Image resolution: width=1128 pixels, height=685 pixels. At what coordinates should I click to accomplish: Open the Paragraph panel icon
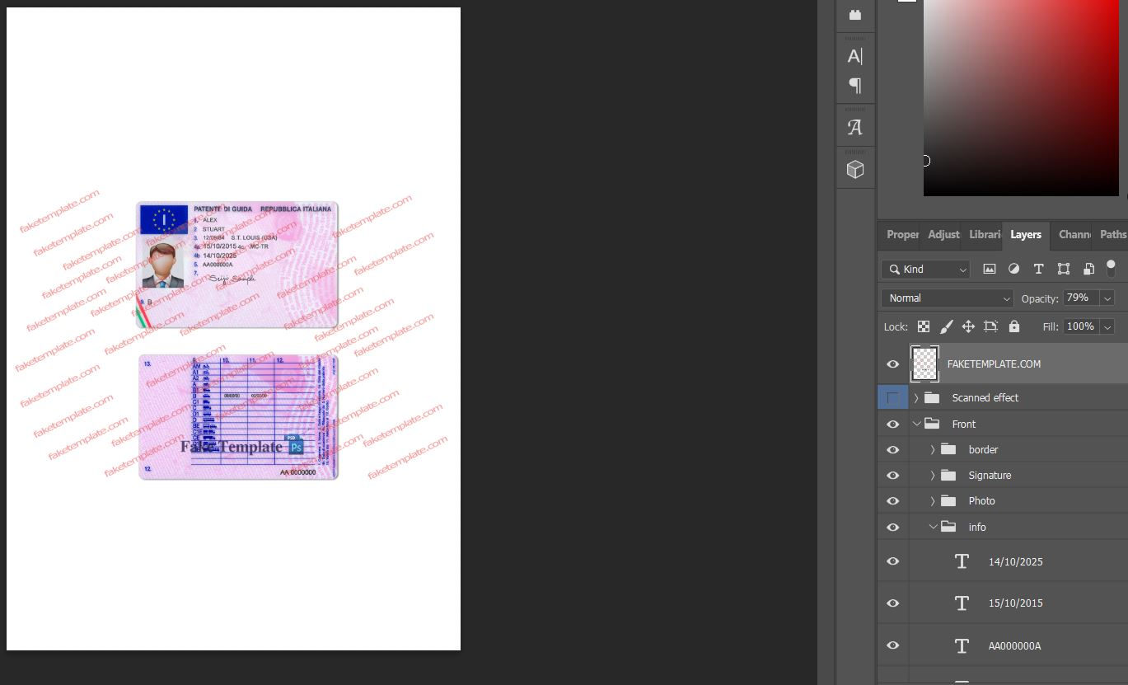(855, 85)
